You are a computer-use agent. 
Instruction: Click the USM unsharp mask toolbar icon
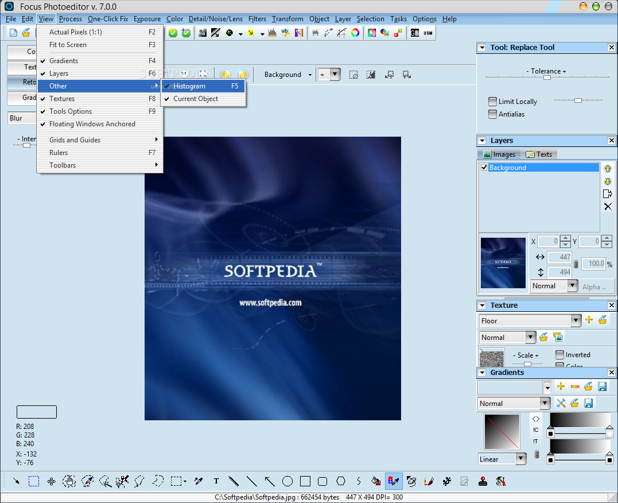428,33
